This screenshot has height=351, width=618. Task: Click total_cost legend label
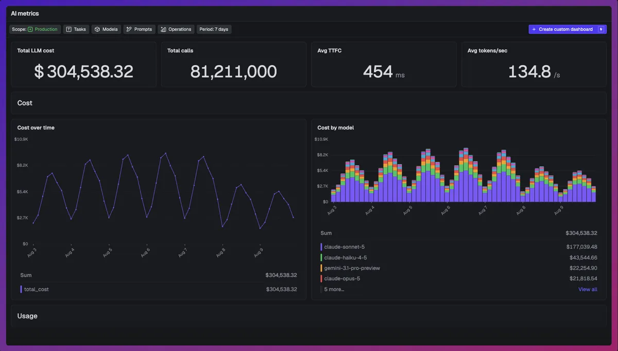(x=37, y=289)
